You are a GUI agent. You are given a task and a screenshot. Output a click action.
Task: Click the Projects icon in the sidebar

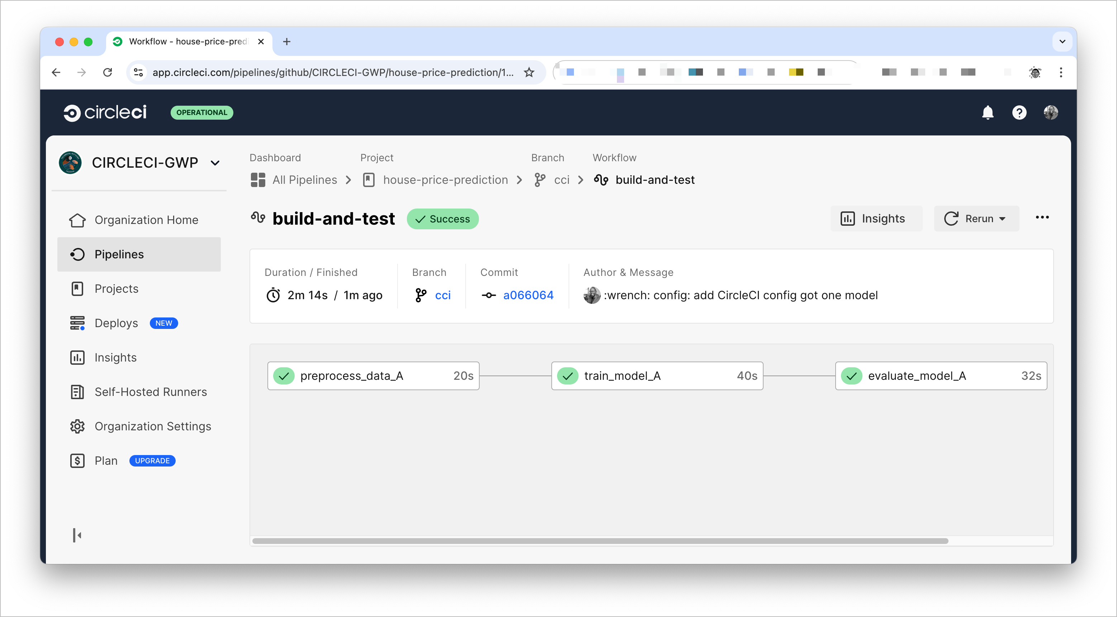tap(78, 288)
